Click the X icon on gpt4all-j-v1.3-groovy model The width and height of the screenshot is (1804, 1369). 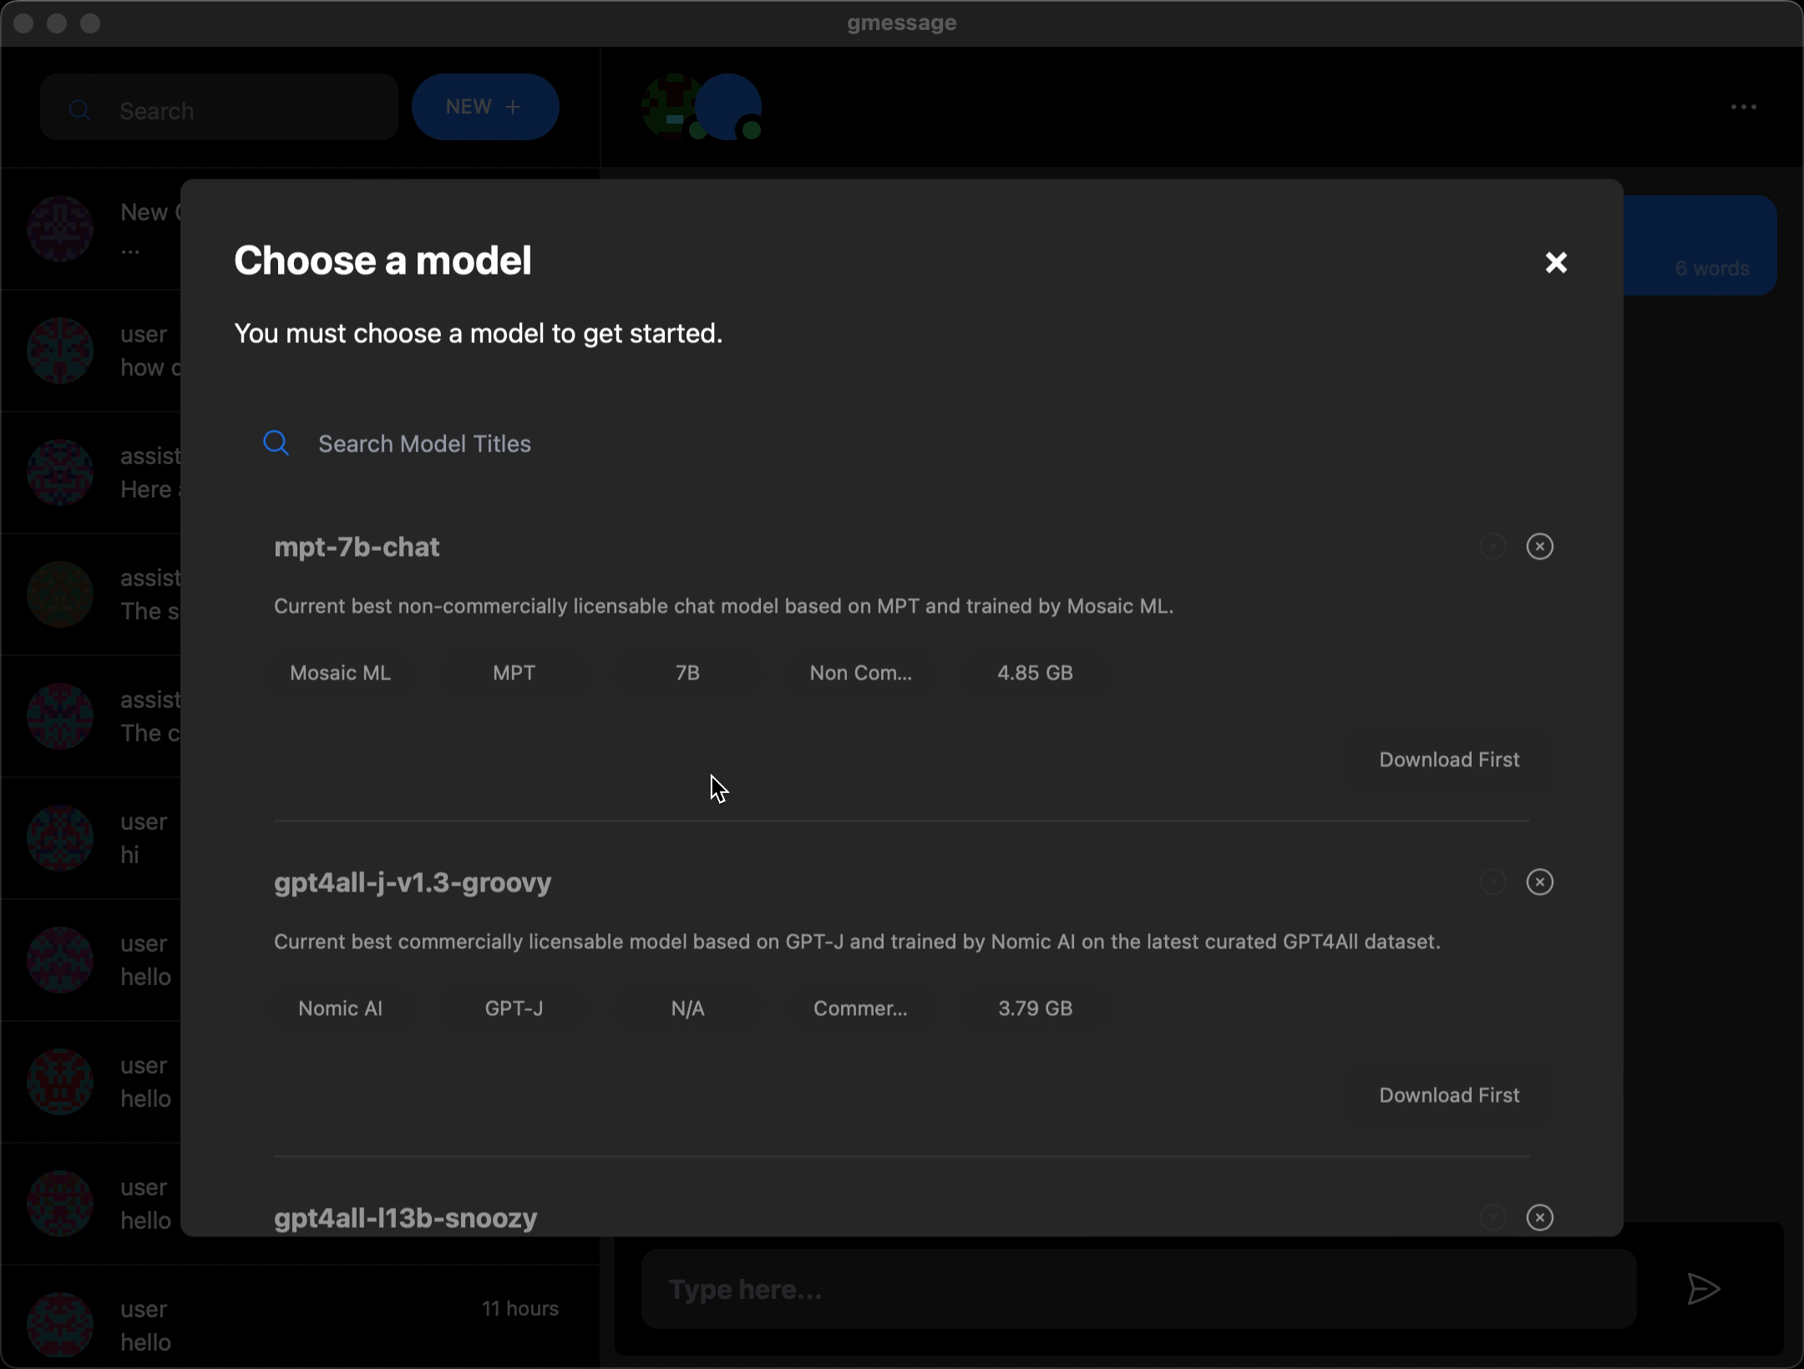(1539, 880)
